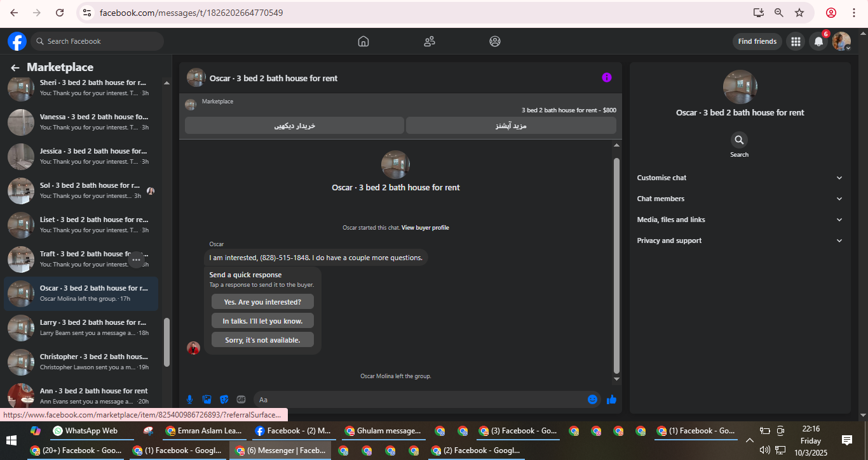868x460 pixels.
Task: Select Sol's house rental chat
Action: click(81, 190)
